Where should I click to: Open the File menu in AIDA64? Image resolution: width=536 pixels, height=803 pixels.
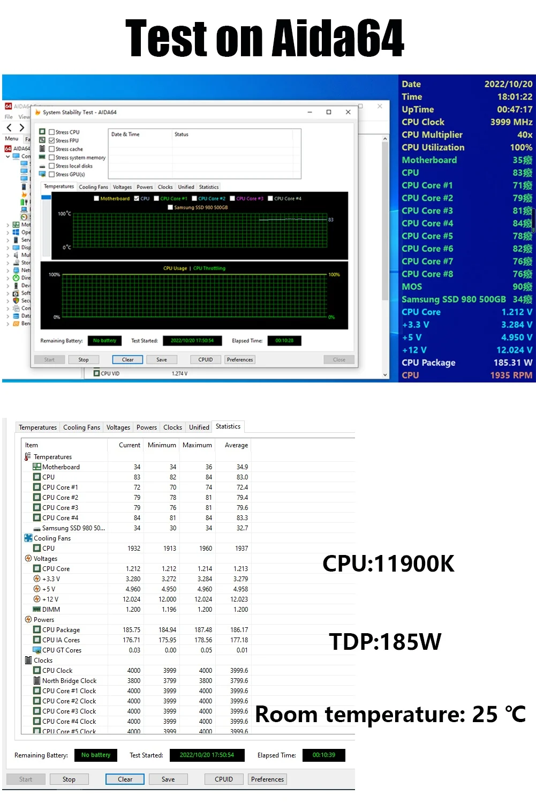pos(9,117)
